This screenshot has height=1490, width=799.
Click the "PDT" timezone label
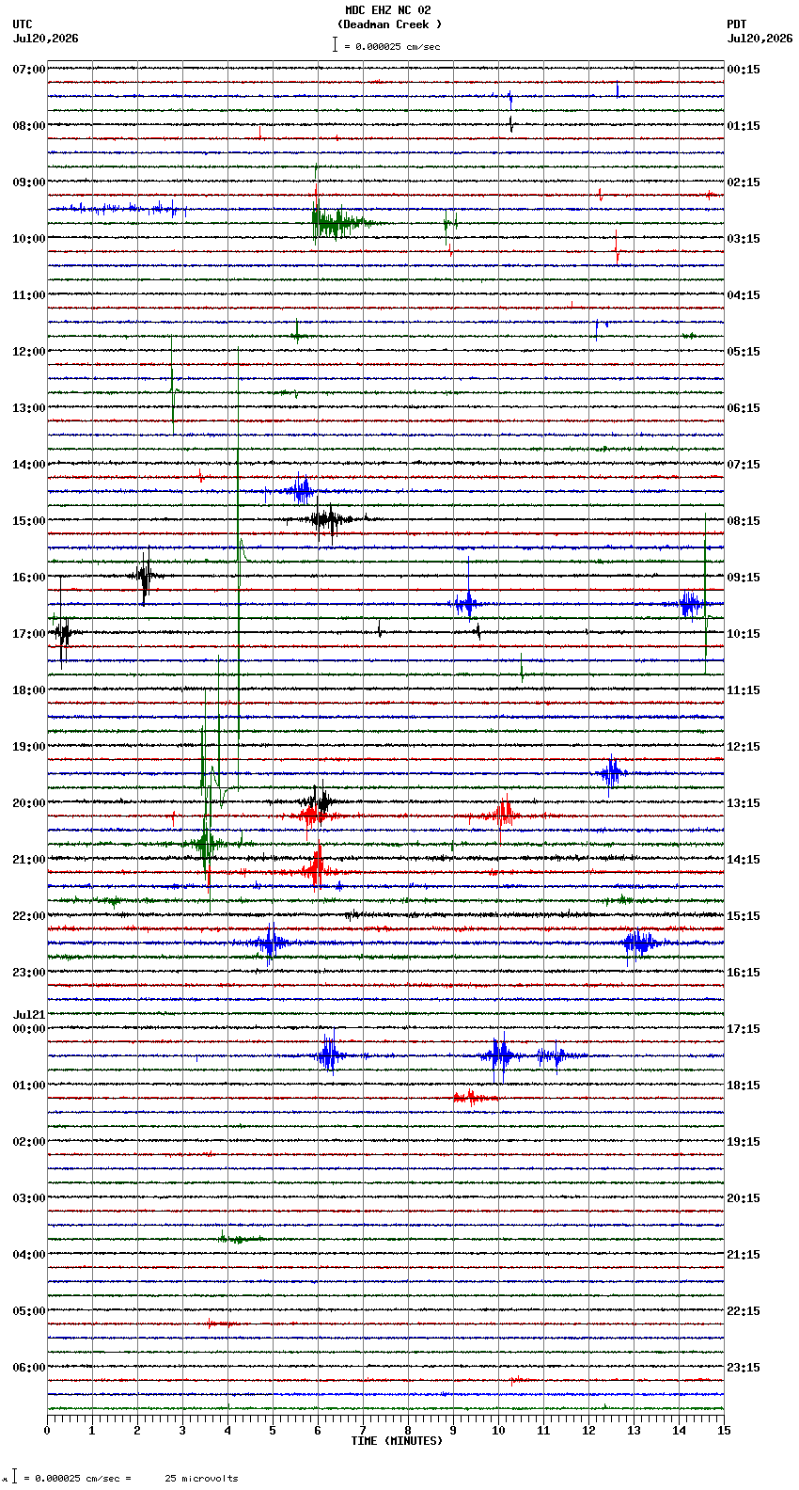click(x=736, y=24)
